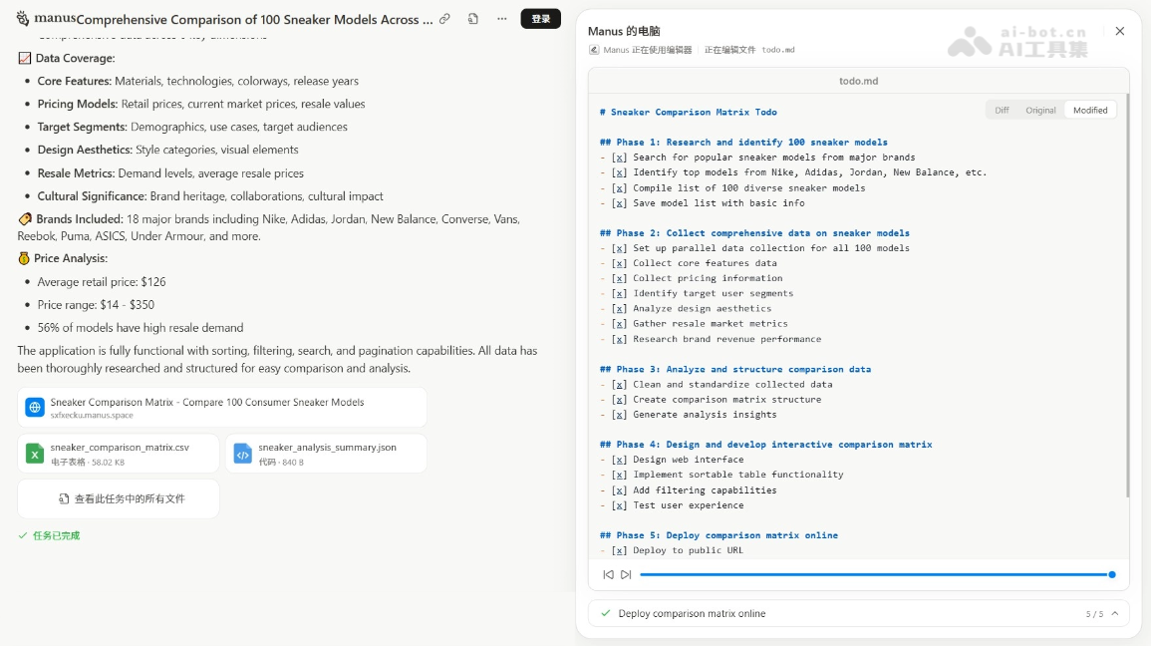The height and width of the screenshot is (646, 1151).
Task: Click the playback progress slider handle
Action: click(1112, 574)
